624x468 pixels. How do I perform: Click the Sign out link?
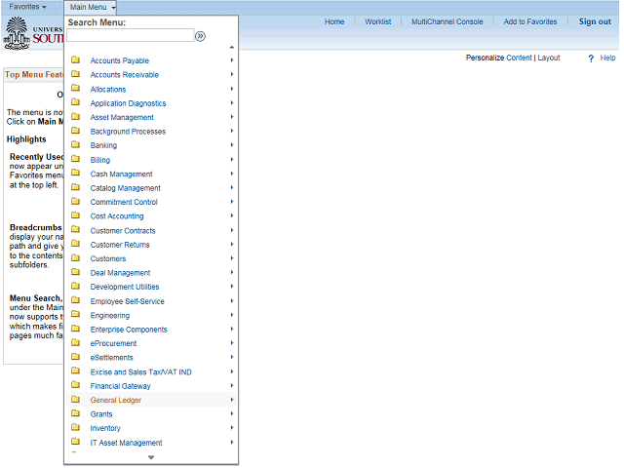[595, 21]
